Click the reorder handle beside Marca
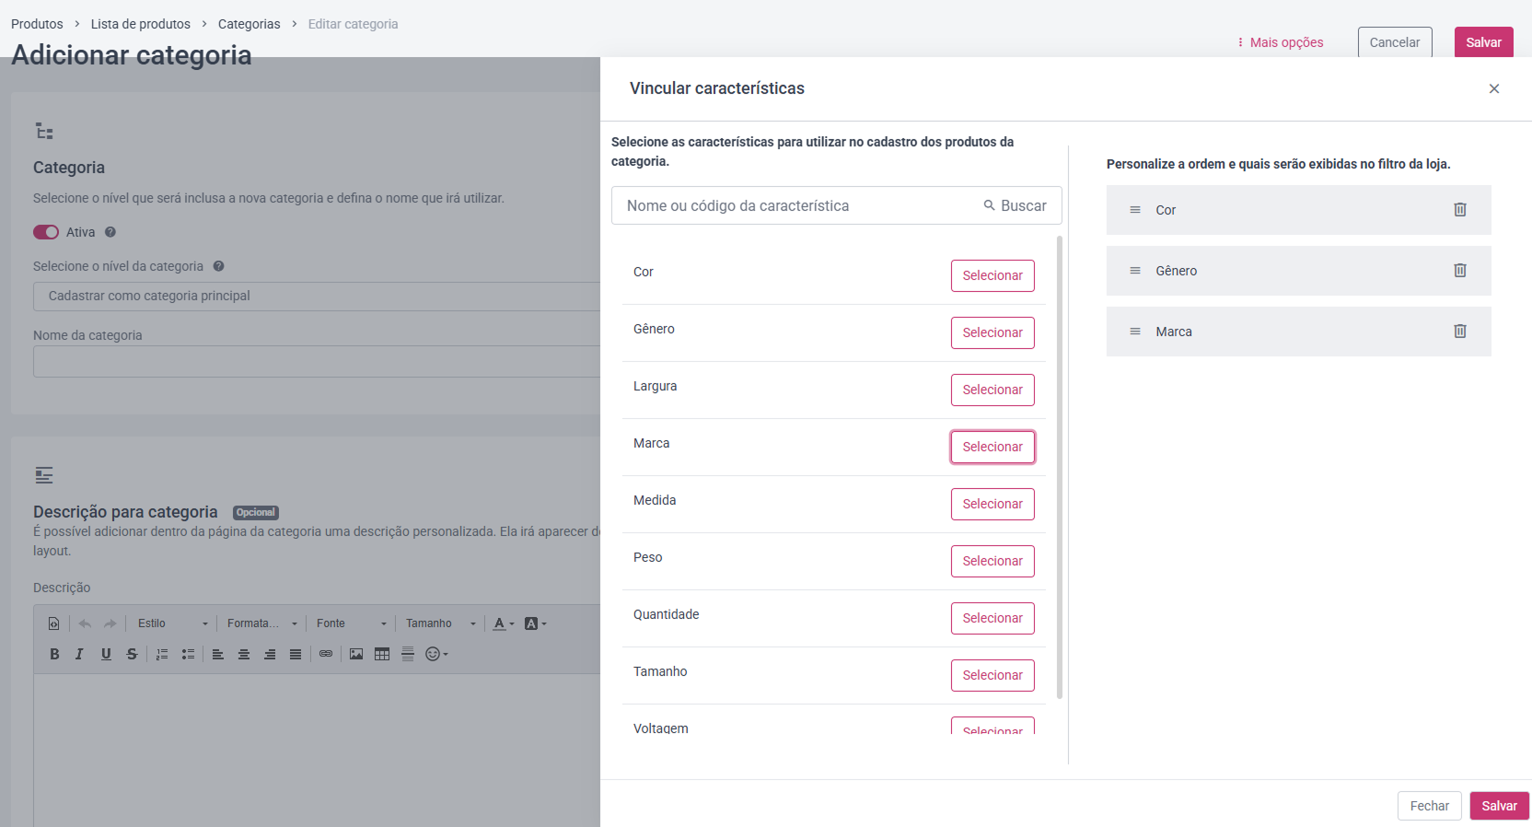 (1135, 332)
